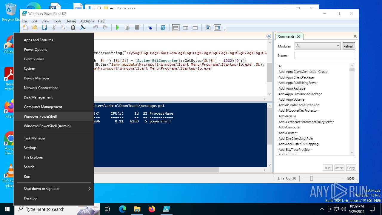Click the Stop Operation square icon
The width and height of the screenshot is (382, 215).
pyautogui.click(x=137, y=28)
